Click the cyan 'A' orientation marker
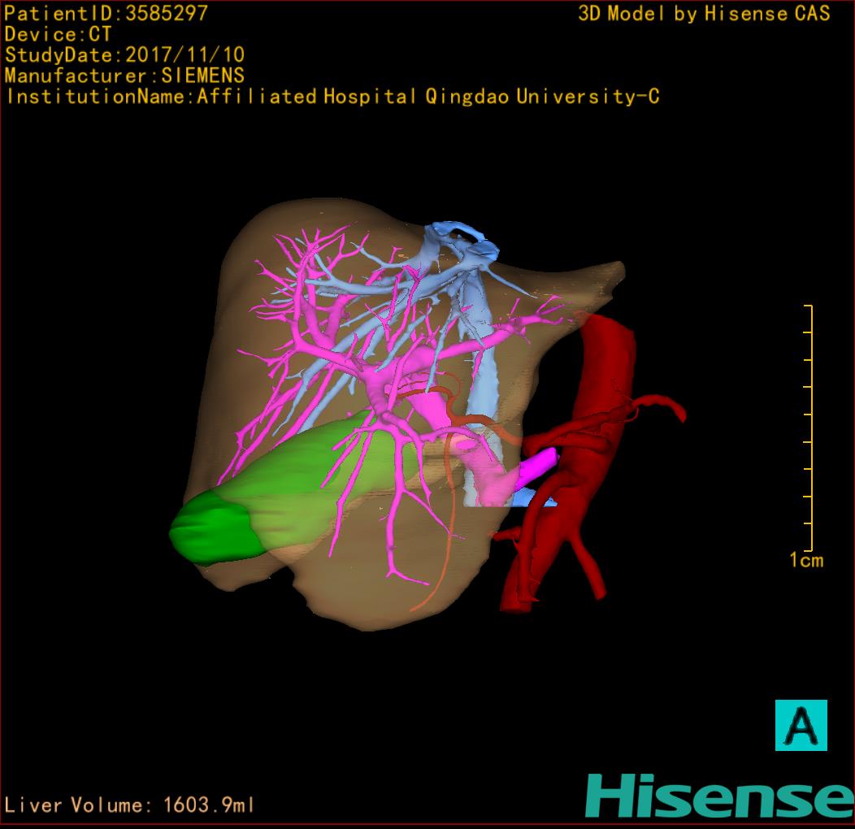This screenshot has height=829, width=855. point(801,725)
